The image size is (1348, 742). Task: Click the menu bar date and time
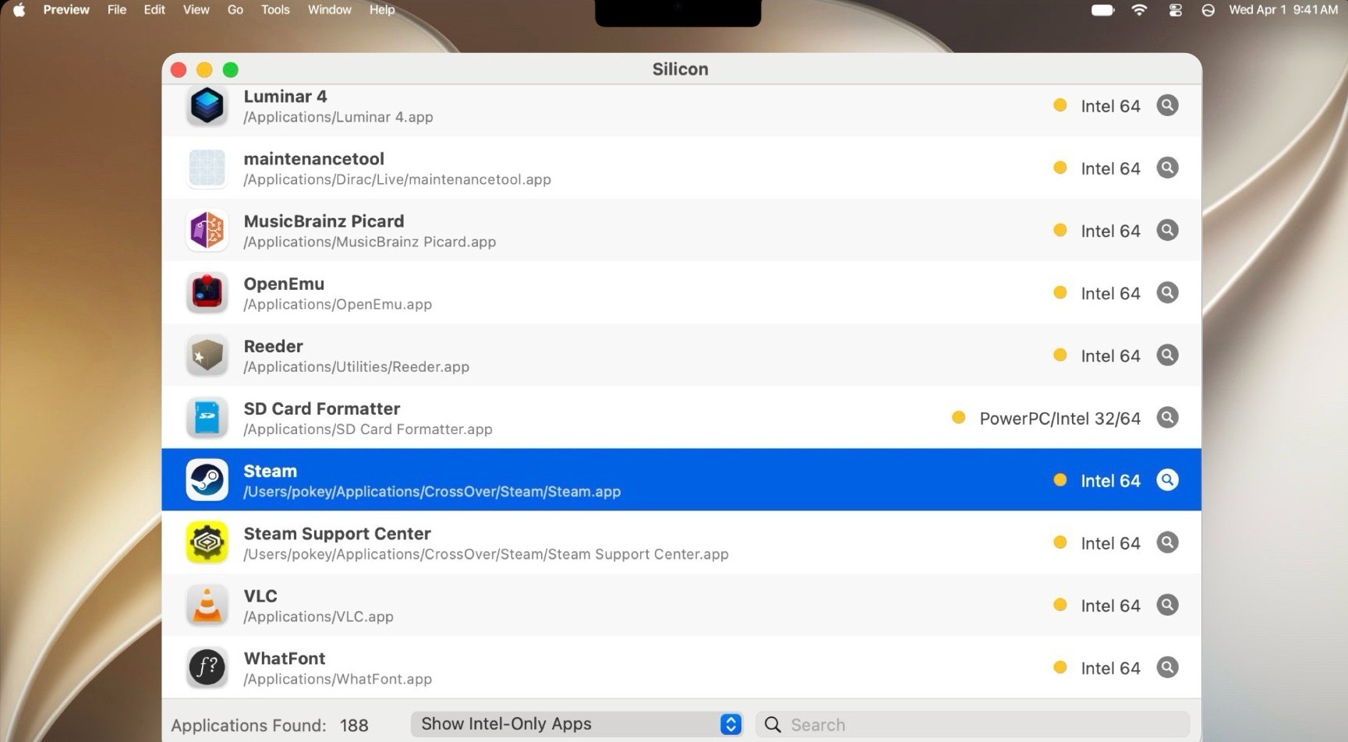pyautogui.click(x=1283, y=10)
